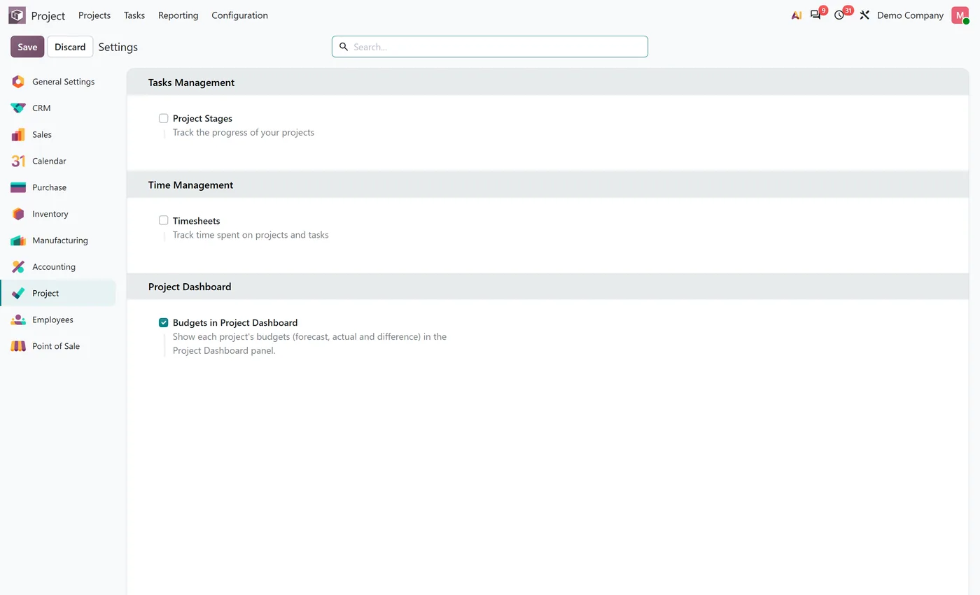Open the Projects menu

coord(94,15)
